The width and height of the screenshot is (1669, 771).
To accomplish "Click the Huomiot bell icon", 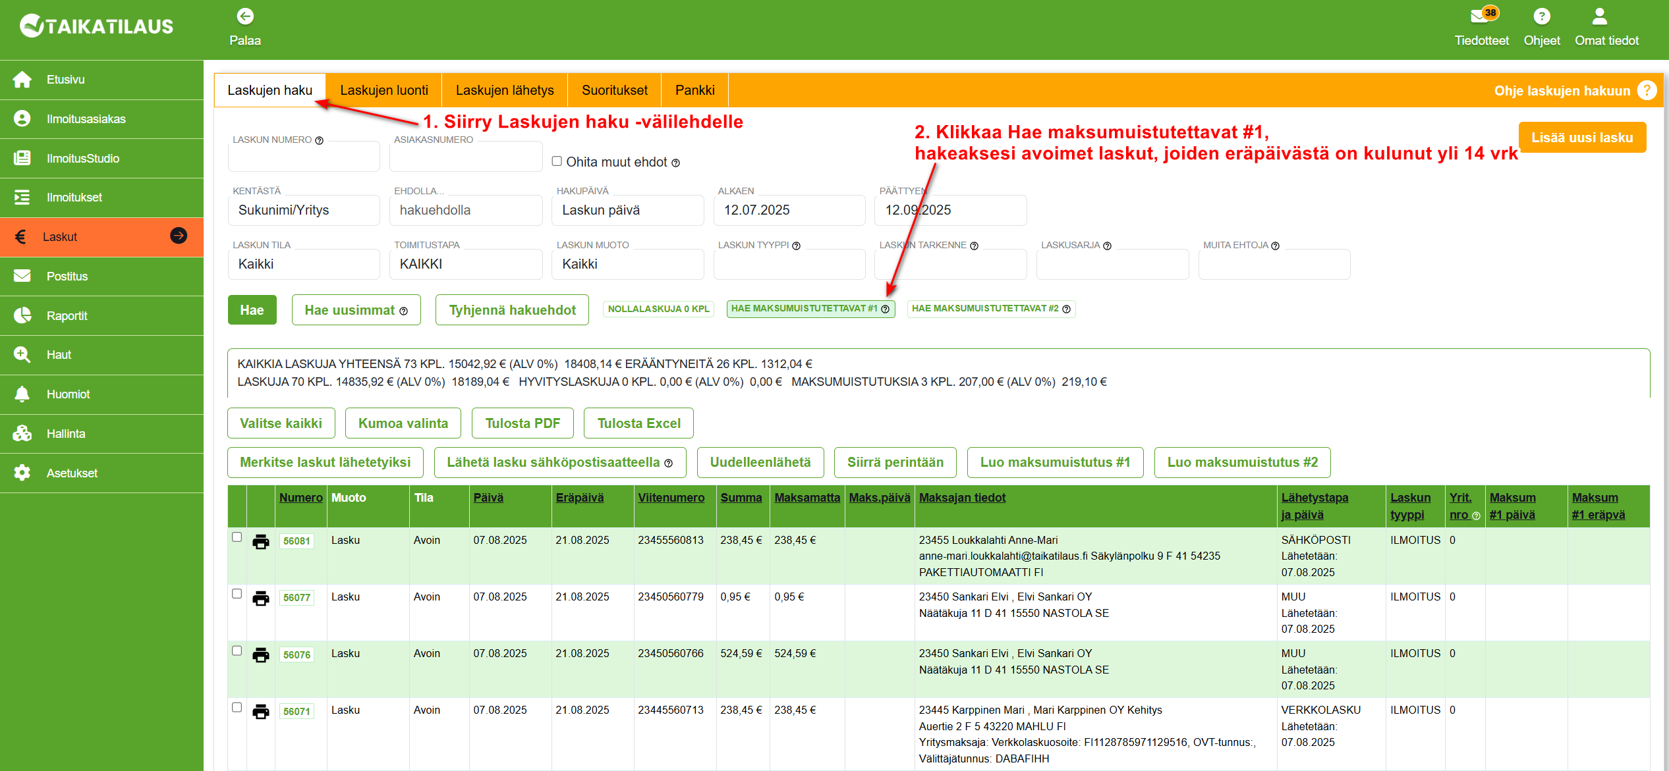I will pyautogui.click(x=22, y=394).
